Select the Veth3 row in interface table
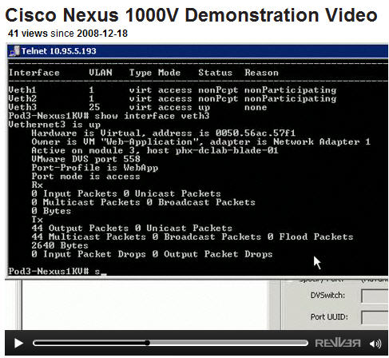 click(137, 107)
